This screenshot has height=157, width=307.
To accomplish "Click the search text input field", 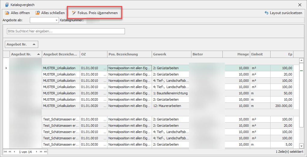I will [66, 31].
